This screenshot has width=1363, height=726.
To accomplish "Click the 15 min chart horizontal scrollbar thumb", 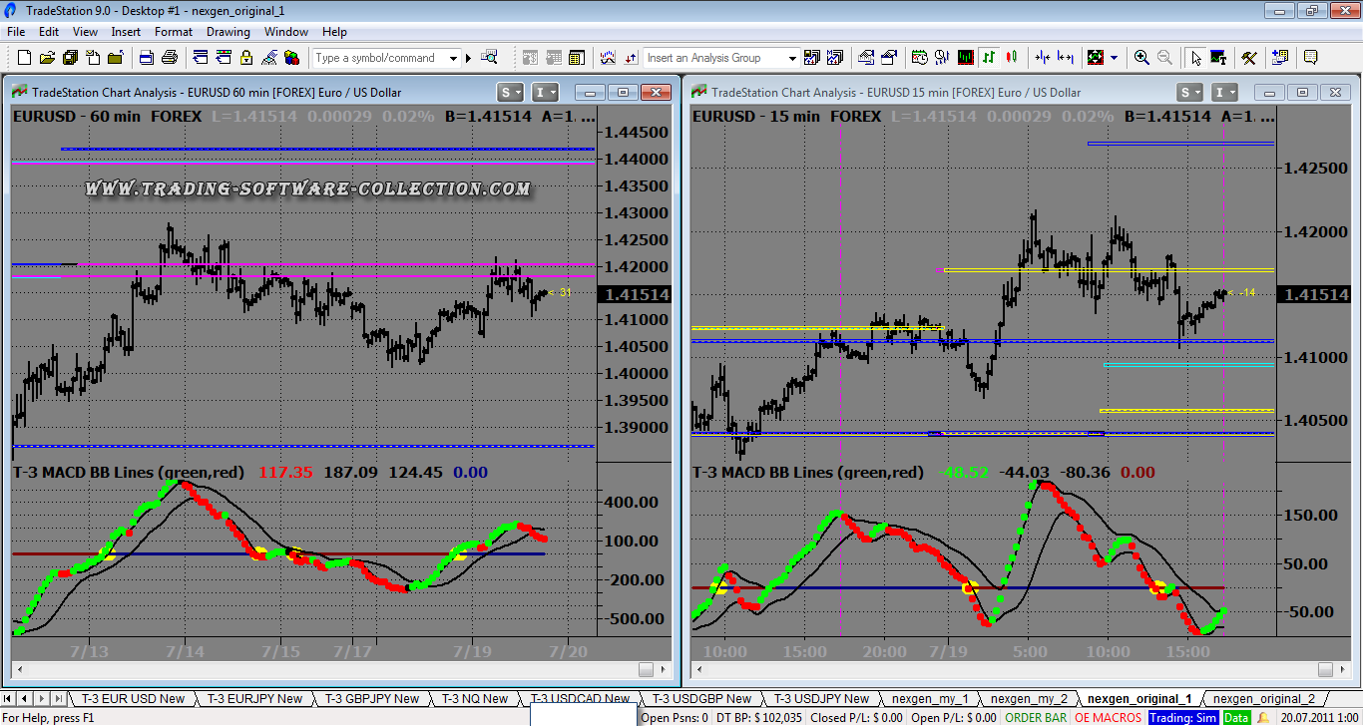I will pyautogui.click(x=1325, y=669).
